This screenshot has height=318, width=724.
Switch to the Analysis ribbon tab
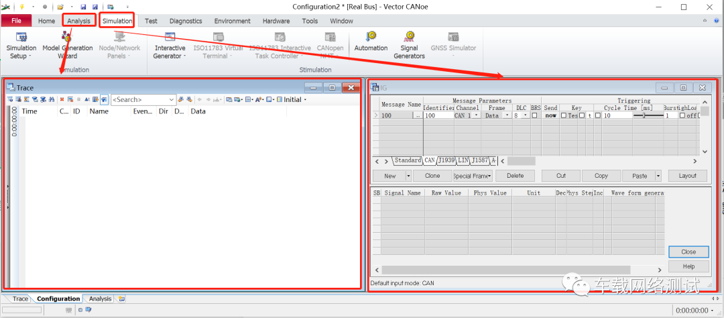(x=79, y=21)
